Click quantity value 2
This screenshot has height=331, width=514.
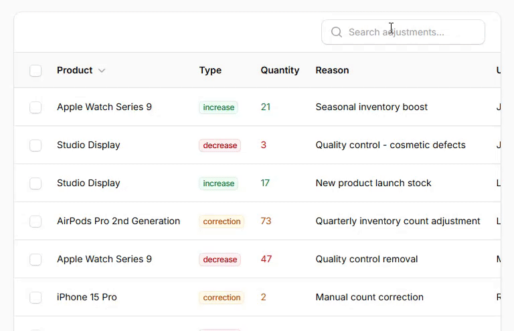[263, 297]
